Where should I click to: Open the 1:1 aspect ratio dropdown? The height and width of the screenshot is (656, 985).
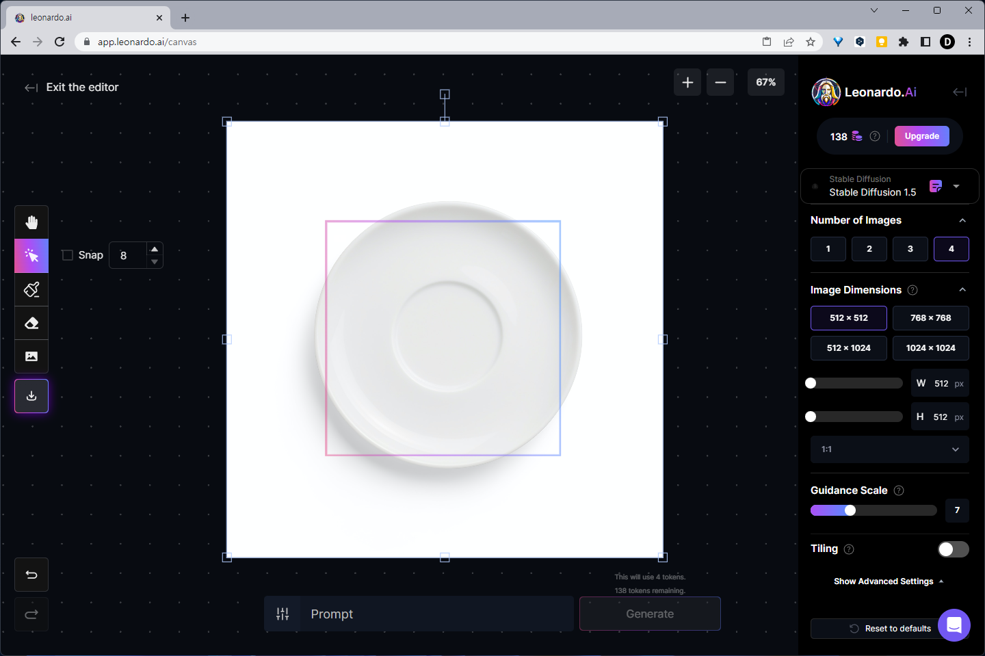[890, 449]
